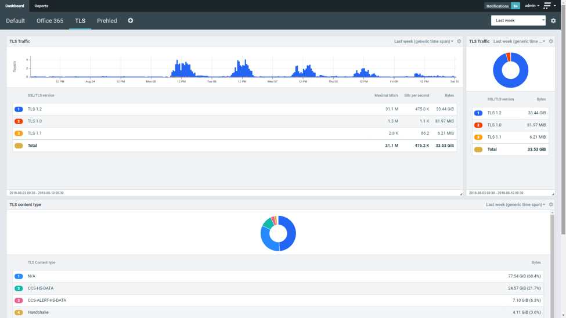Click resize handle of wide TLS Traffic widget

coord(461,194)
